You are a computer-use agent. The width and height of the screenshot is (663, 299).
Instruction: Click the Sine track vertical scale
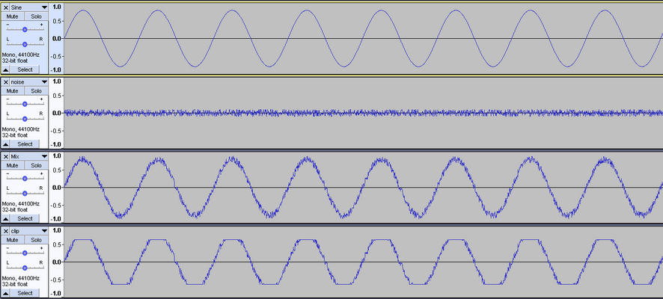tap(56, 38)
